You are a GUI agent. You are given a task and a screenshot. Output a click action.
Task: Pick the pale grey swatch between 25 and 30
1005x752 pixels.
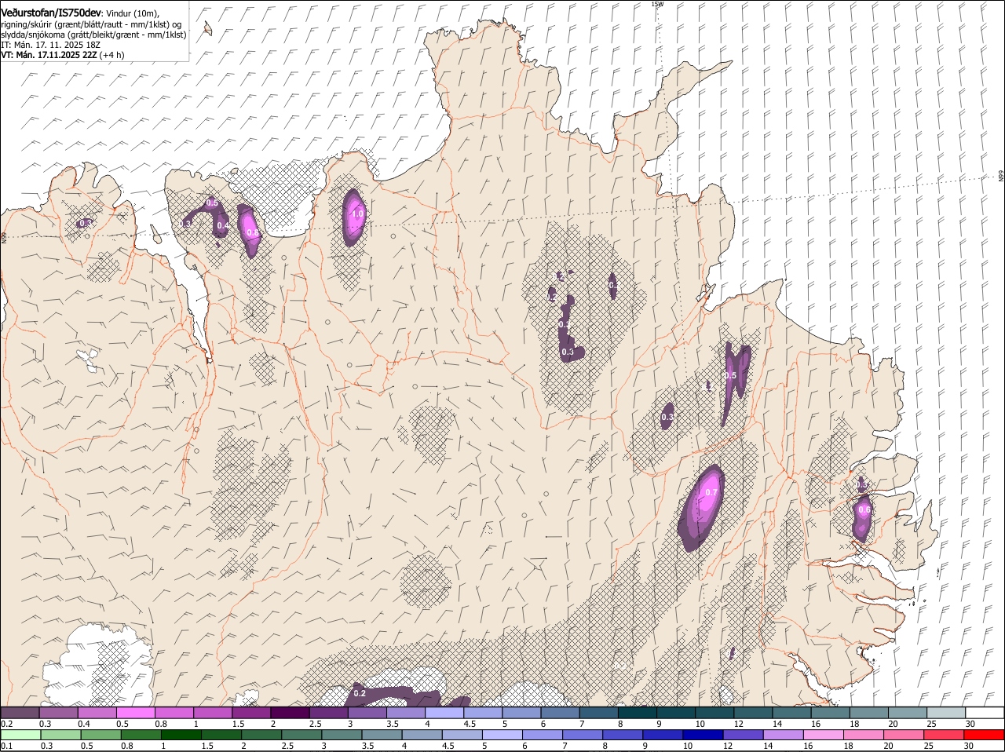point(946,713)
